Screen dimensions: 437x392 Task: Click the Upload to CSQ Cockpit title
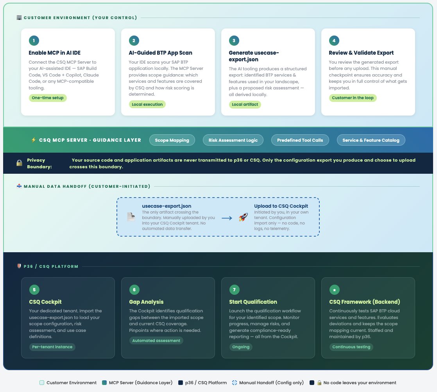click(281, 206)
